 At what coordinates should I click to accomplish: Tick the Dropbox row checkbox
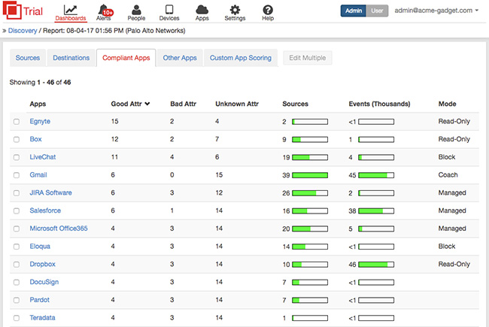pos(17,265)
